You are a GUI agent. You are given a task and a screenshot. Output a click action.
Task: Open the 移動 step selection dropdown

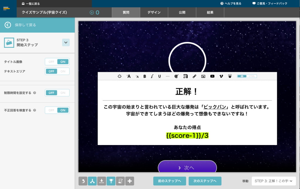pos(273,181)
